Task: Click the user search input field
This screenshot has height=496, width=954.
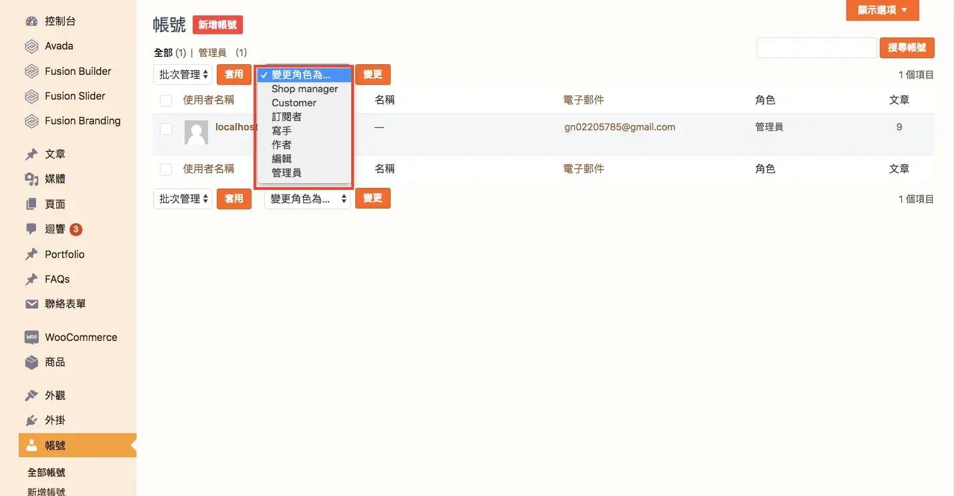Action: coord(816,47)
